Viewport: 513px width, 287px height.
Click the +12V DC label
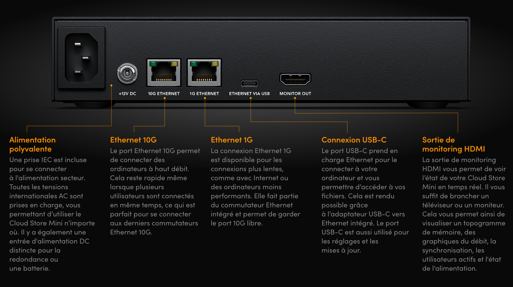click(x=127, y=93)
